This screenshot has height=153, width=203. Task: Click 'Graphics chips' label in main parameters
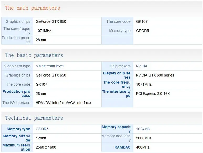(x=18, y=21)
